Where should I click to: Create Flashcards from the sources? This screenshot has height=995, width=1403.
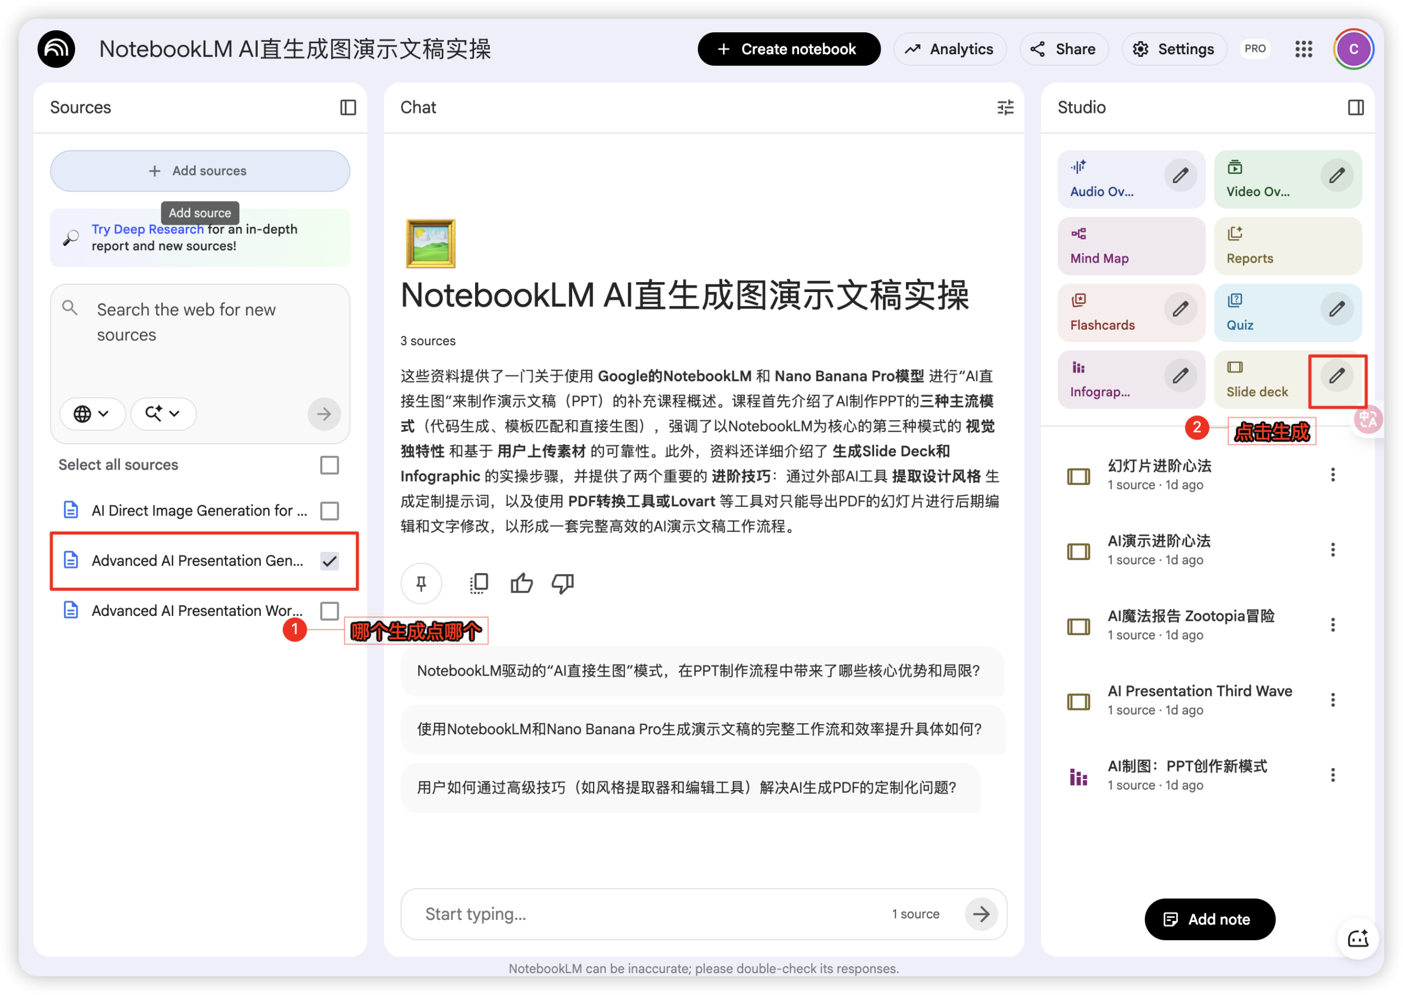point(1131,312)
